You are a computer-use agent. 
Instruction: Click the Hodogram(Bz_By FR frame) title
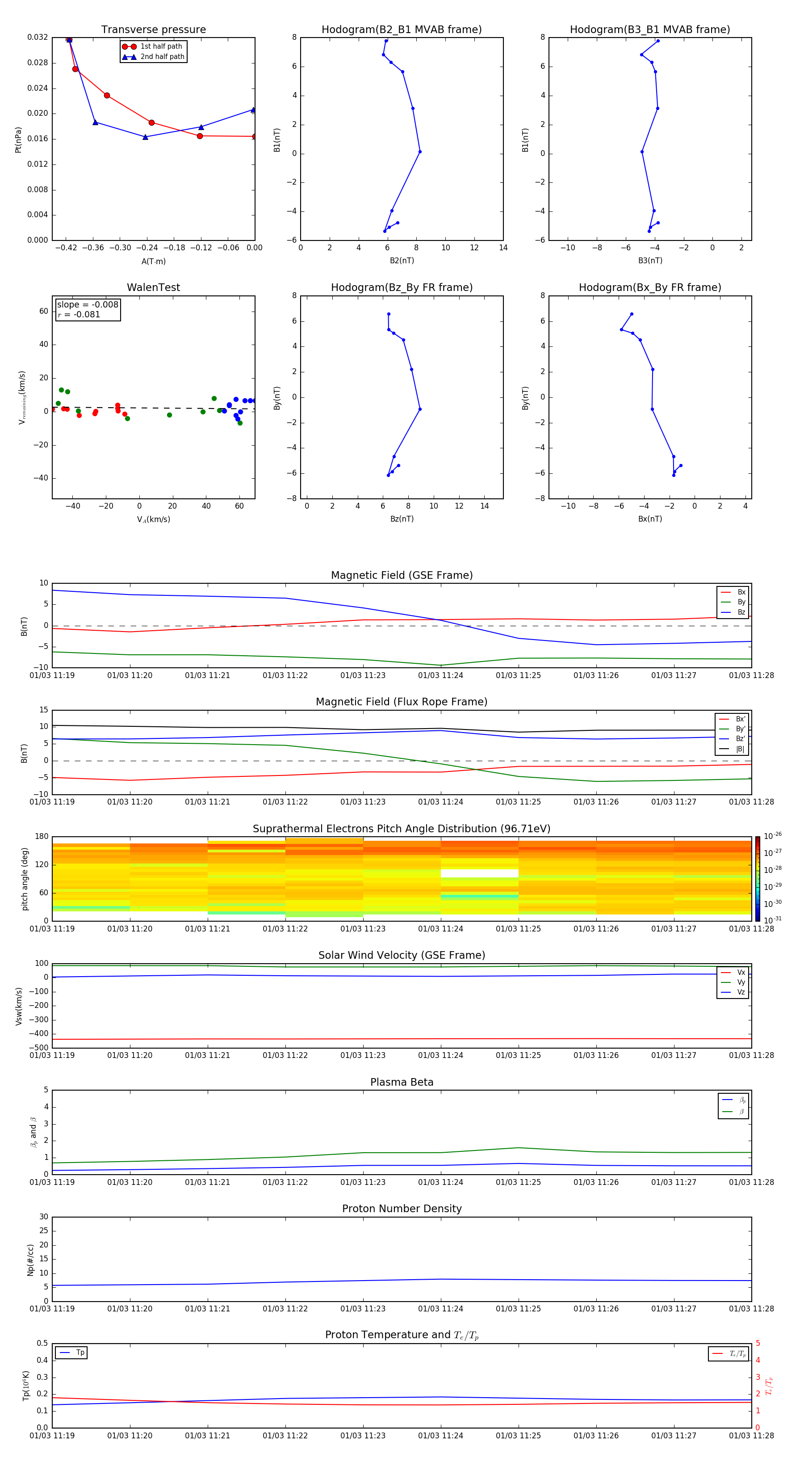(x=402, y=287)
